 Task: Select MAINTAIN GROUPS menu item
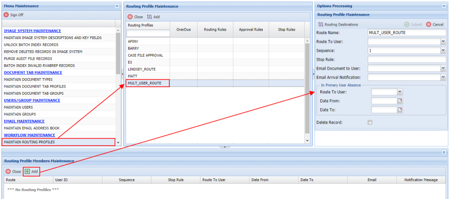point(58,114)
